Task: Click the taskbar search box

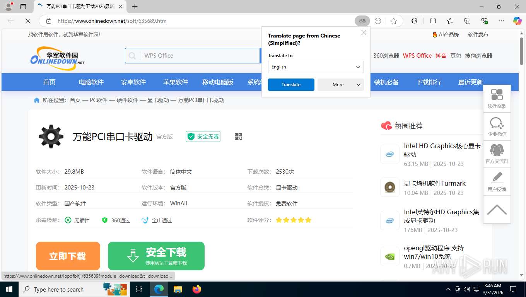Action: (74, 289)
